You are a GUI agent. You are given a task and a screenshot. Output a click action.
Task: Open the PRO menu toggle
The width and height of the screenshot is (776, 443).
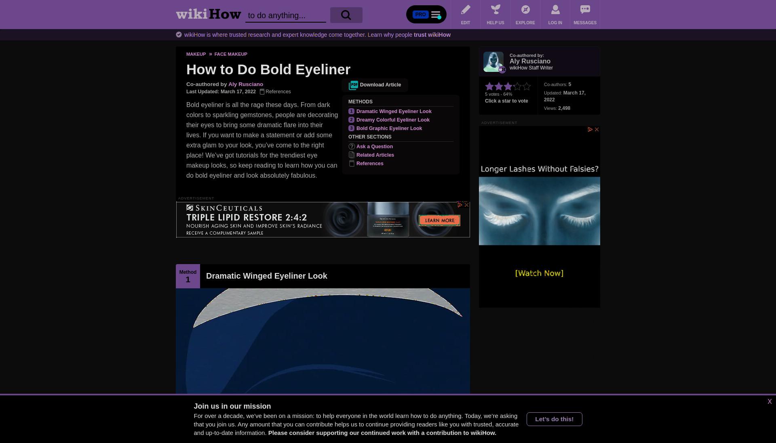[426, 15]
